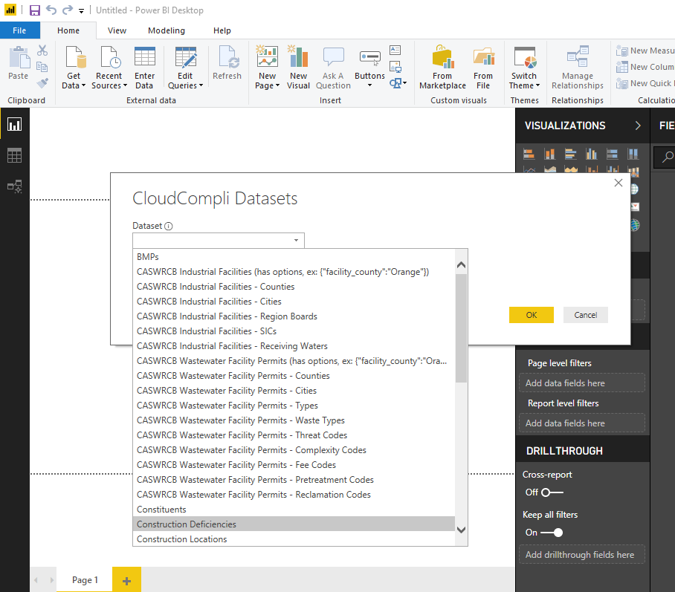The height and width of the screenshot is (592, 675).
Task: Toggle the Keep all filters switch
Action: point(552,533)
